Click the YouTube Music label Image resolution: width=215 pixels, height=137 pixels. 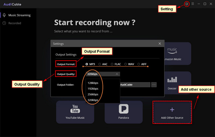75,118
